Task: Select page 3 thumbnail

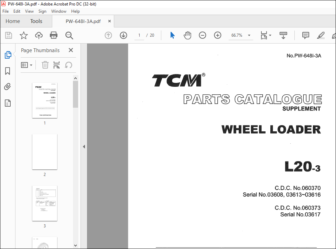Action: [x=45, y=203]
